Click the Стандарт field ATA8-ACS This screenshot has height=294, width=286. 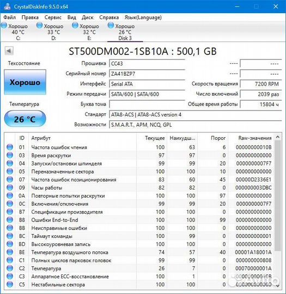(x=196, y=114)
